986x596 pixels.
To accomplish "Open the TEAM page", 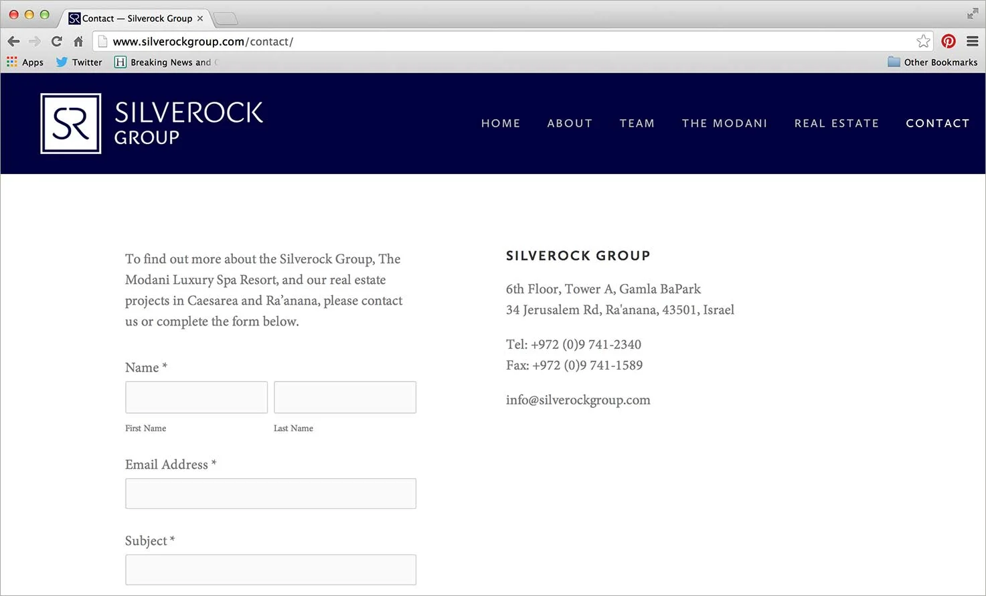I will (x=637, y=123).
